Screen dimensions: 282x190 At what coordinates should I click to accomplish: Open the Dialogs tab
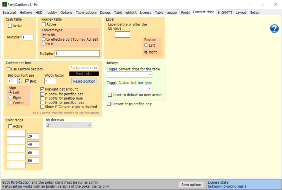(105, 12)
